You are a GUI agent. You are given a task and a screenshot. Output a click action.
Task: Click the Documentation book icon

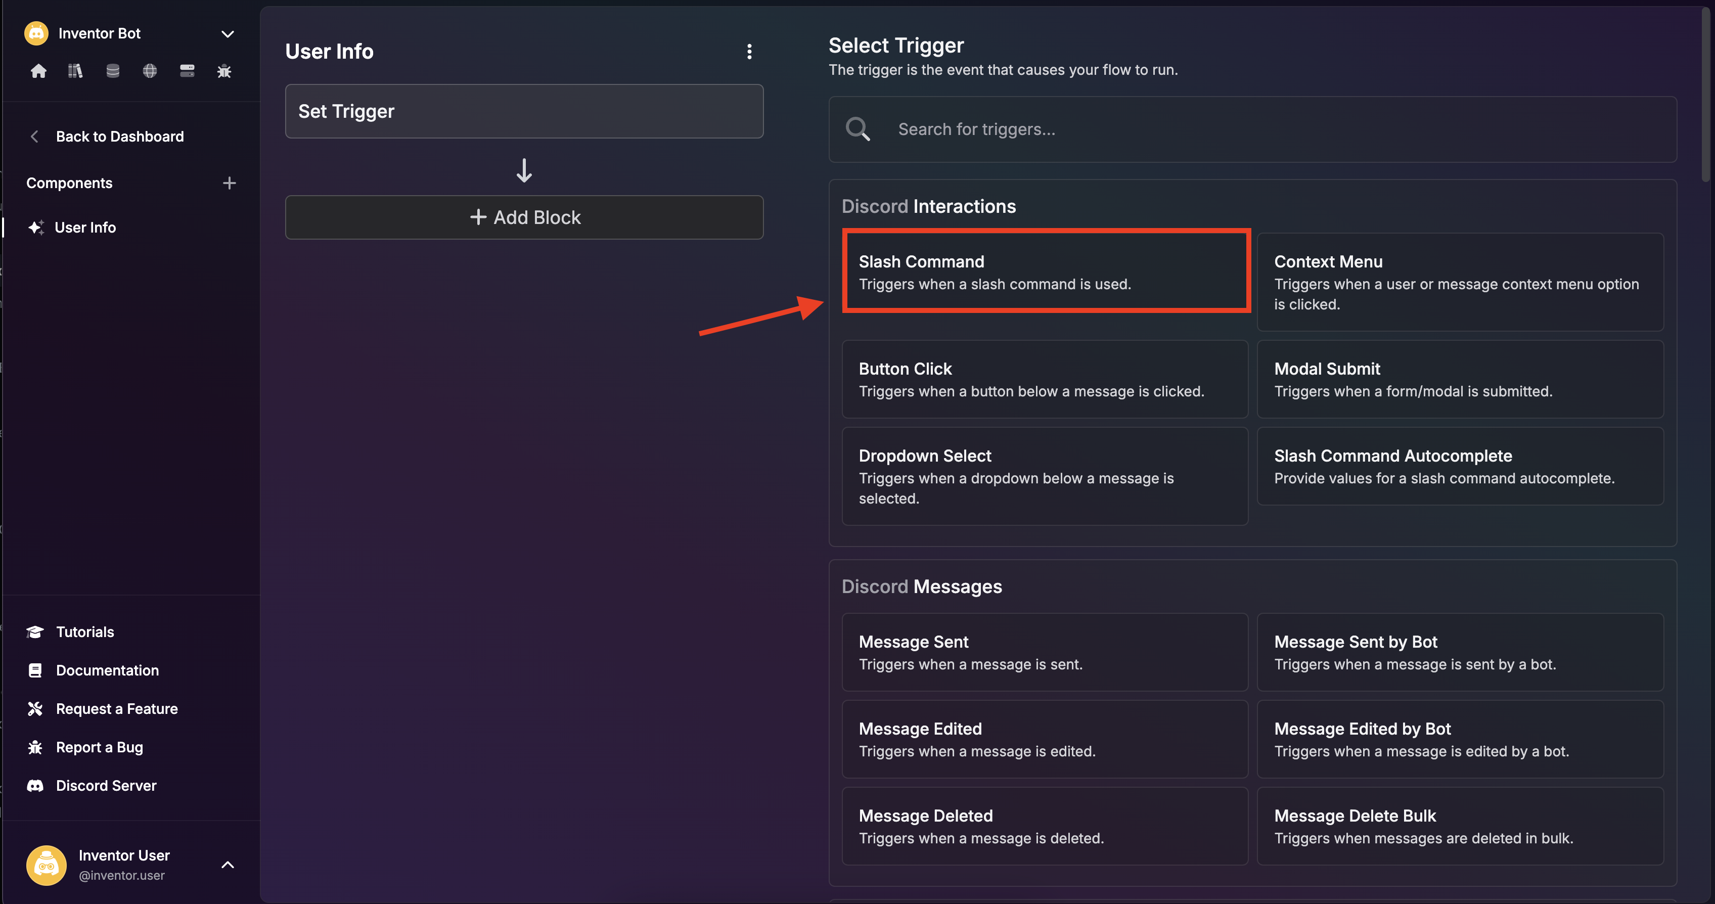click(x=35, y=670)
